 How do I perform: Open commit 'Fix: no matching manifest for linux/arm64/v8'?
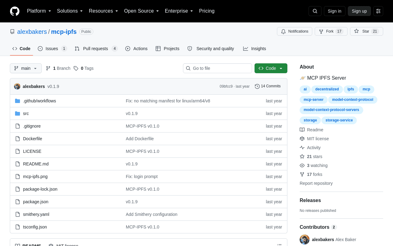[x=168, y=101]
